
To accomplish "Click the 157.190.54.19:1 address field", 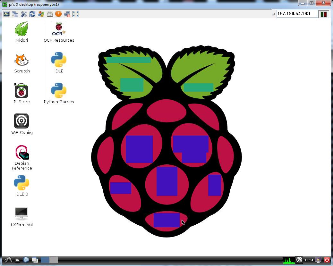I will (297, 14).
